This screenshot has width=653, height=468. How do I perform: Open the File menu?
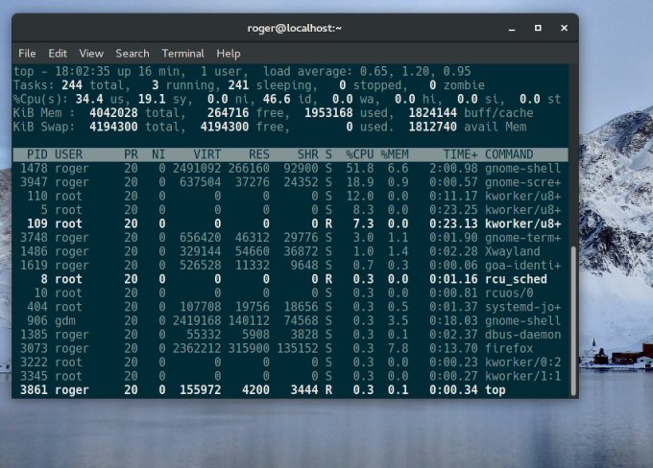coord(27,54)
